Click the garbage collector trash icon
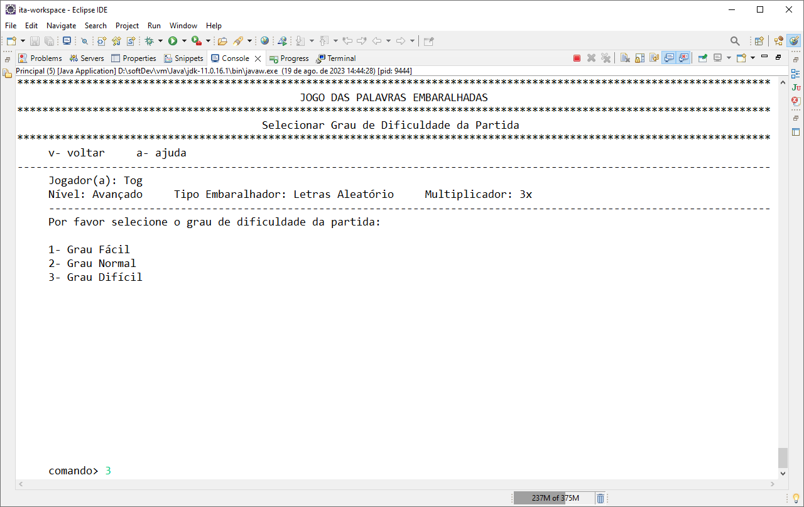Viewport: 804px width, 507px height. 600,498
